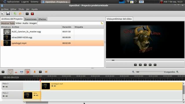Clear the file filter with broom icon
The height and width of the screenshot is (104, 185).
click(102, 23)
